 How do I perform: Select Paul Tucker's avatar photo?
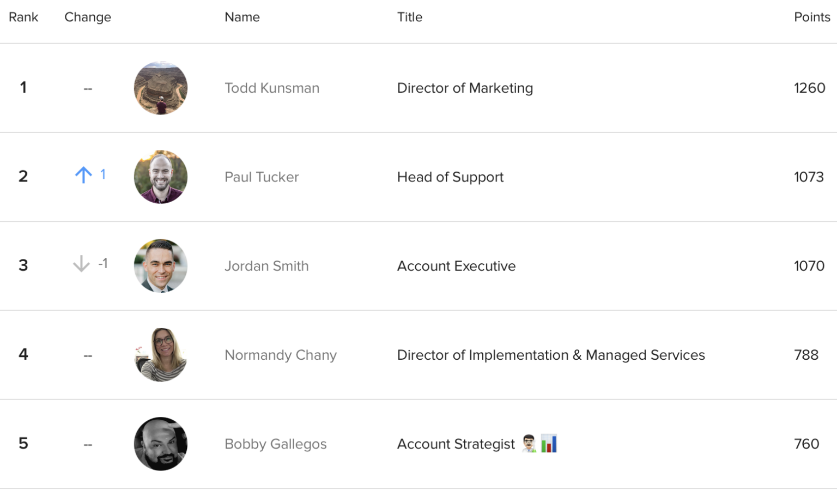click(160, 177)
